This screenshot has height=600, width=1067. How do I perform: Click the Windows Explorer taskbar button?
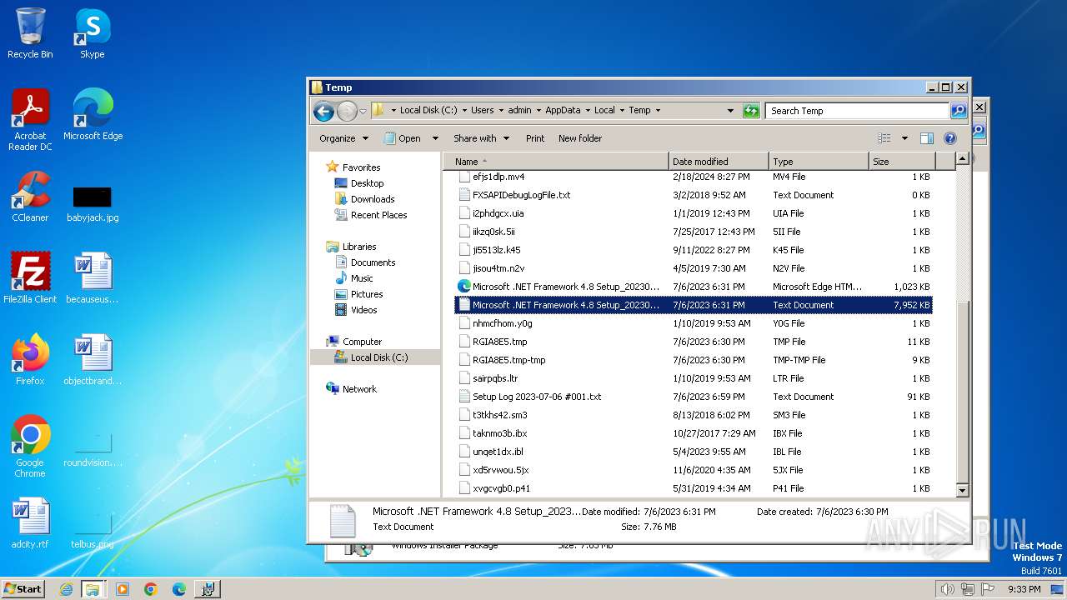point(93,589)
